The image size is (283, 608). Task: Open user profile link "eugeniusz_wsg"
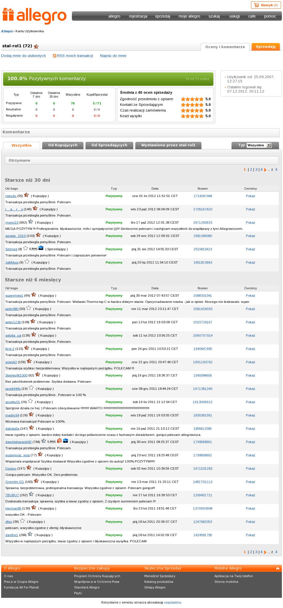coord(18,455)
